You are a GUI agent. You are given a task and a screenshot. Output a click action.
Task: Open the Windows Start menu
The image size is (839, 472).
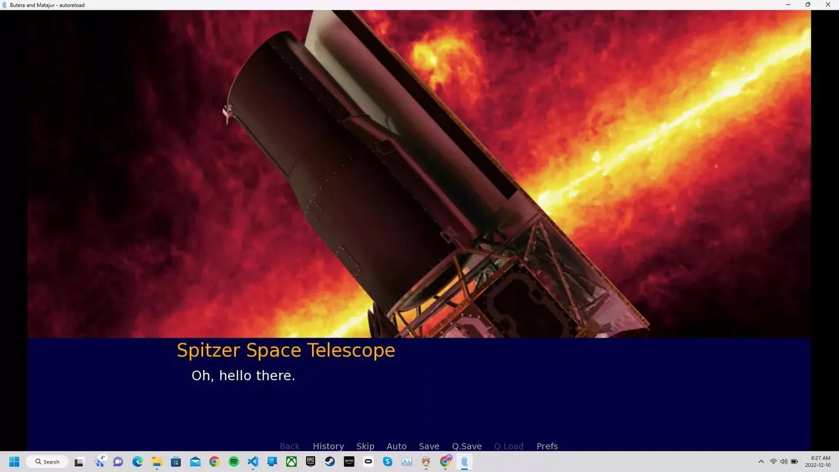(x=14, y=462)
